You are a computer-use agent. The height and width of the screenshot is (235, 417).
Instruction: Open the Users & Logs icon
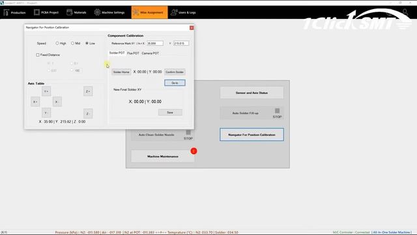click(x=174, y=12)
